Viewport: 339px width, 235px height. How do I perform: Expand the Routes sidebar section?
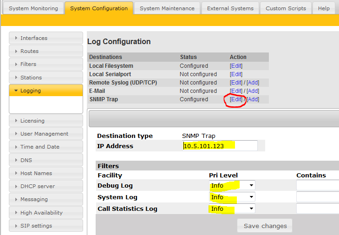pos(46,51)
